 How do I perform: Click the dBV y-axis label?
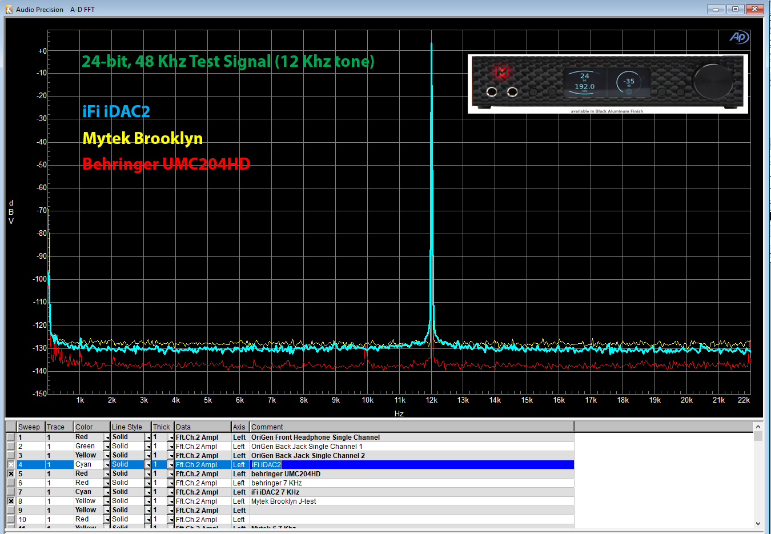coord(11,212)
